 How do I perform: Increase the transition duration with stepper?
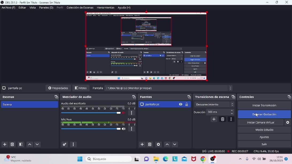[232, 111]
